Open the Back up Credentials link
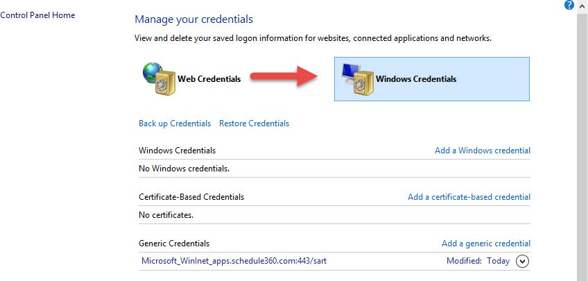 click(x=175, y=124)
